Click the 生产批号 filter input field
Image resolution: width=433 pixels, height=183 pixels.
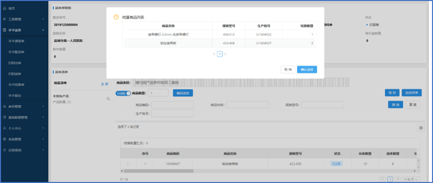tap(172, 113)
